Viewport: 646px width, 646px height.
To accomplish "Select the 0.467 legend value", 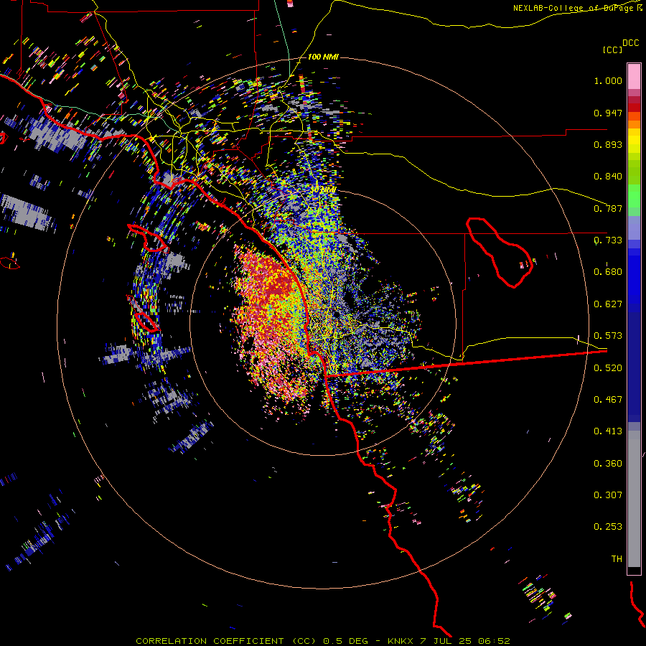I will tap(608, 400).
